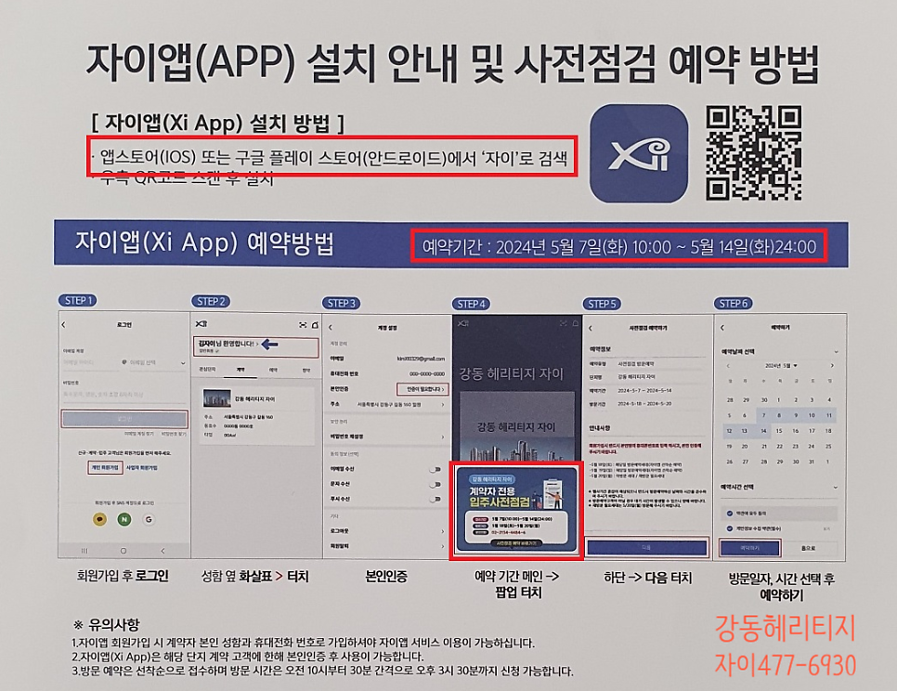Open the 비밀번호 재설정 row
Image resolution: width=897 pixels, height=691 pixels.
click(387, 437)
